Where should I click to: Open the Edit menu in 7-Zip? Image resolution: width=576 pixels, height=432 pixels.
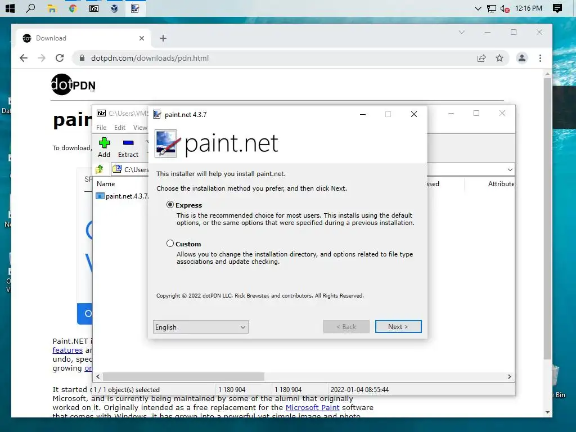(x=120, y=128)
